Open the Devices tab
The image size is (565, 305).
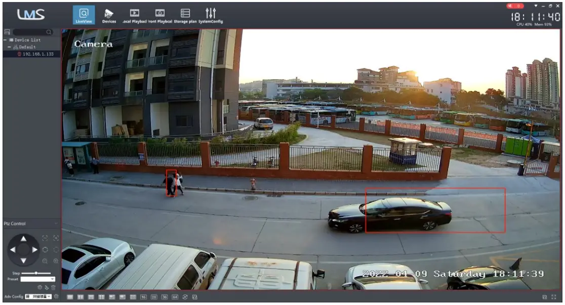[109, 16]
